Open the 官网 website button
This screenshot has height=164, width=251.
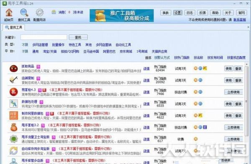[x=241, y=13]
